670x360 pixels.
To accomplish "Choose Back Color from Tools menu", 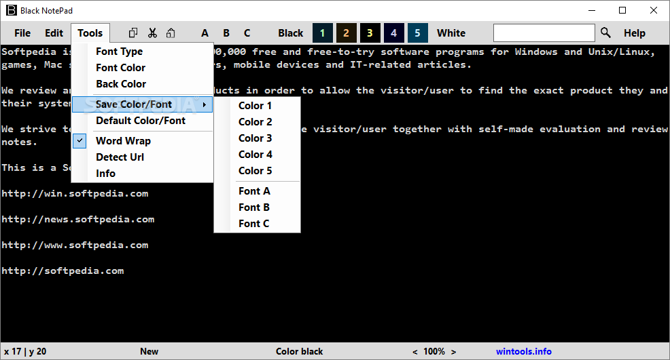I will tap(142, 84).
